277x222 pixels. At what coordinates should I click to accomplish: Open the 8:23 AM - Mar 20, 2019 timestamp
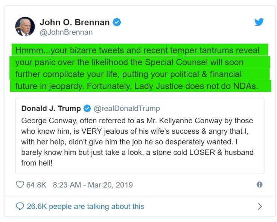click(x=93, y=185)
